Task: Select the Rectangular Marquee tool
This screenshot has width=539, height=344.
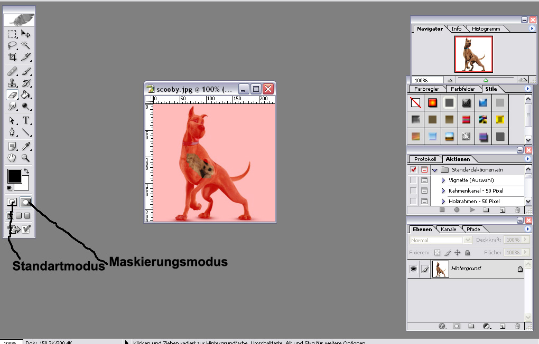Action: pyautogui.click(x=12, y=34)
